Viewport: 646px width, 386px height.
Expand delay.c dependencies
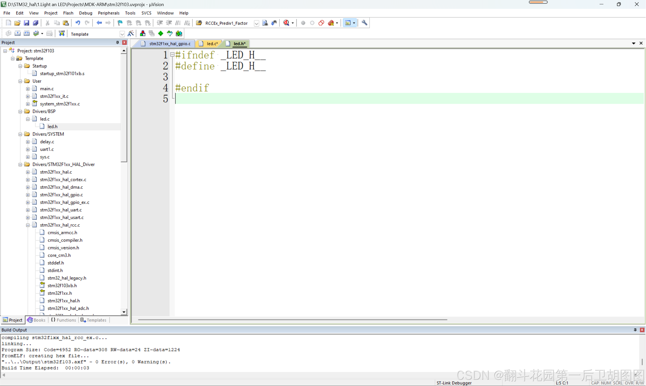pos(28,142)
